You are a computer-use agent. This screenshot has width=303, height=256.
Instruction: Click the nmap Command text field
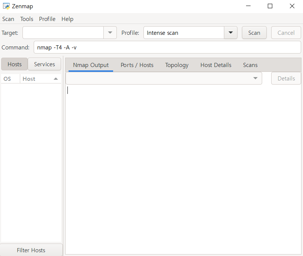tap(167, 47)
